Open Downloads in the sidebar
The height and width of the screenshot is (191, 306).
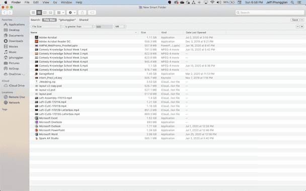click(x=14, y=41)
